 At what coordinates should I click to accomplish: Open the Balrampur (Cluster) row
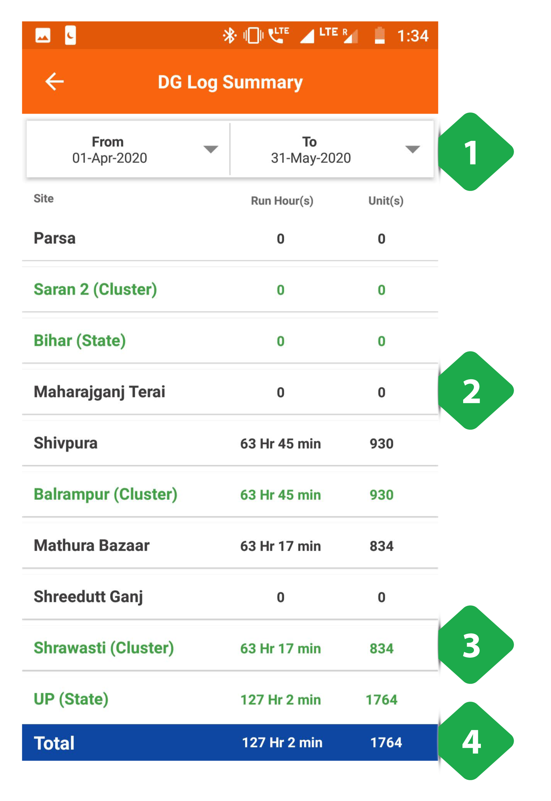[x=230, y=494]
